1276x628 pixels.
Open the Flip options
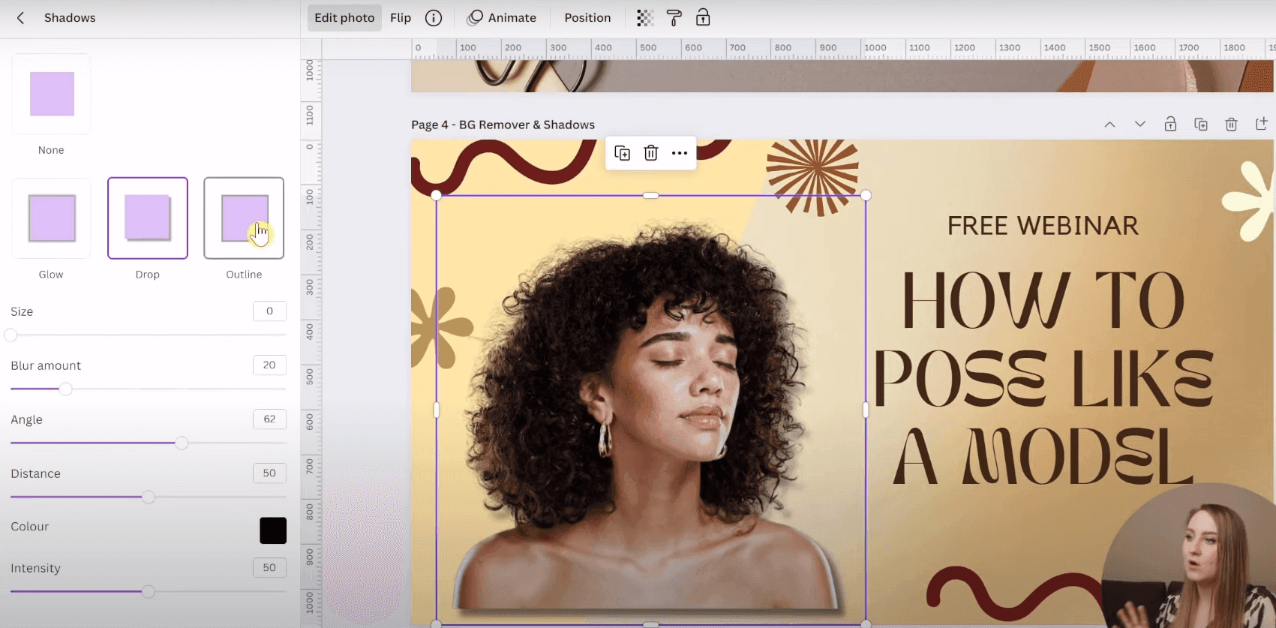coord(401,18)
